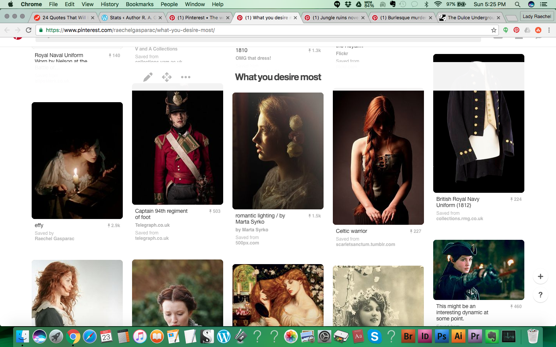Bookmark this page with the star icon

pyautogui.click(x=493, y=30)
